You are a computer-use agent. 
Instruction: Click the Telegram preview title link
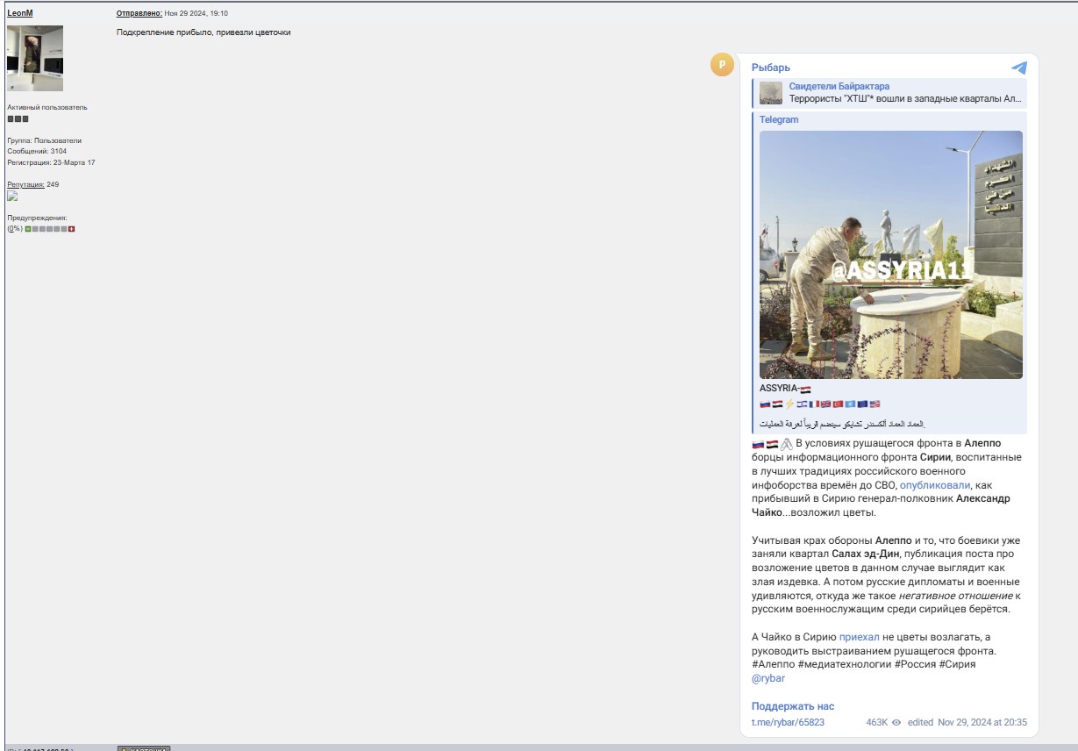coord(779,119)
